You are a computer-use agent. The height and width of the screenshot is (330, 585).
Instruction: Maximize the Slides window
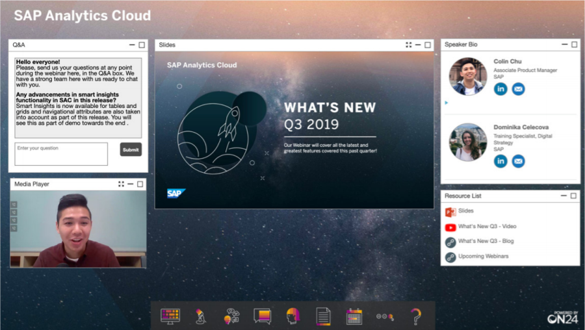click(x=428, y=45)
